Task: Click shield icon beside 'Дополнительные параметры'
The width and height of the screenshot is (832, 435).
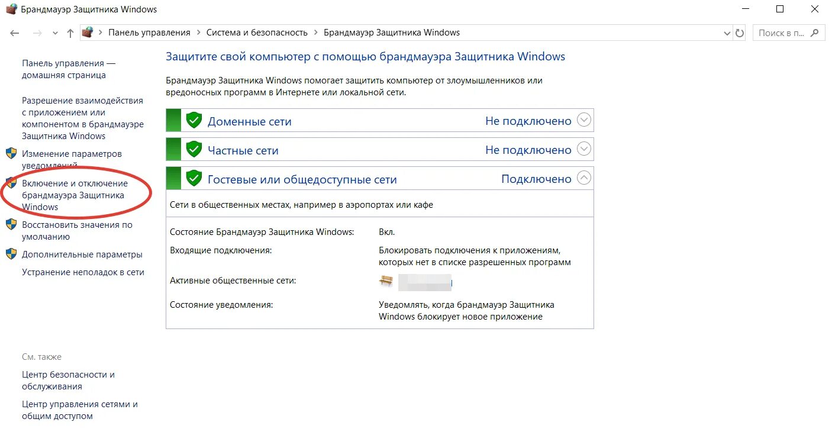Action: (11, 254)
